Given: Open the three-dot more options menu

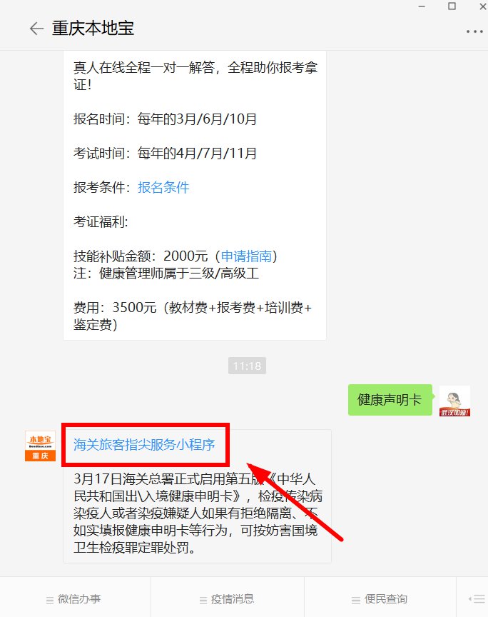Looking at the screenshot, I should click(474, 31).
